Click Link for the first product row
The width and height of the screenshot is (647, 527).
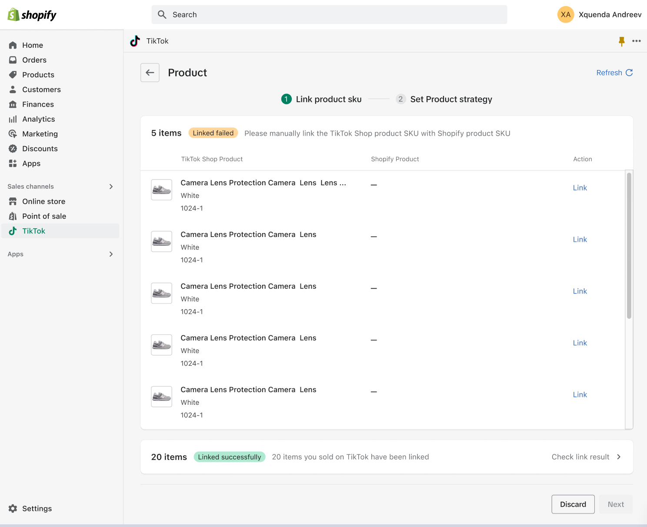point(580,188)
